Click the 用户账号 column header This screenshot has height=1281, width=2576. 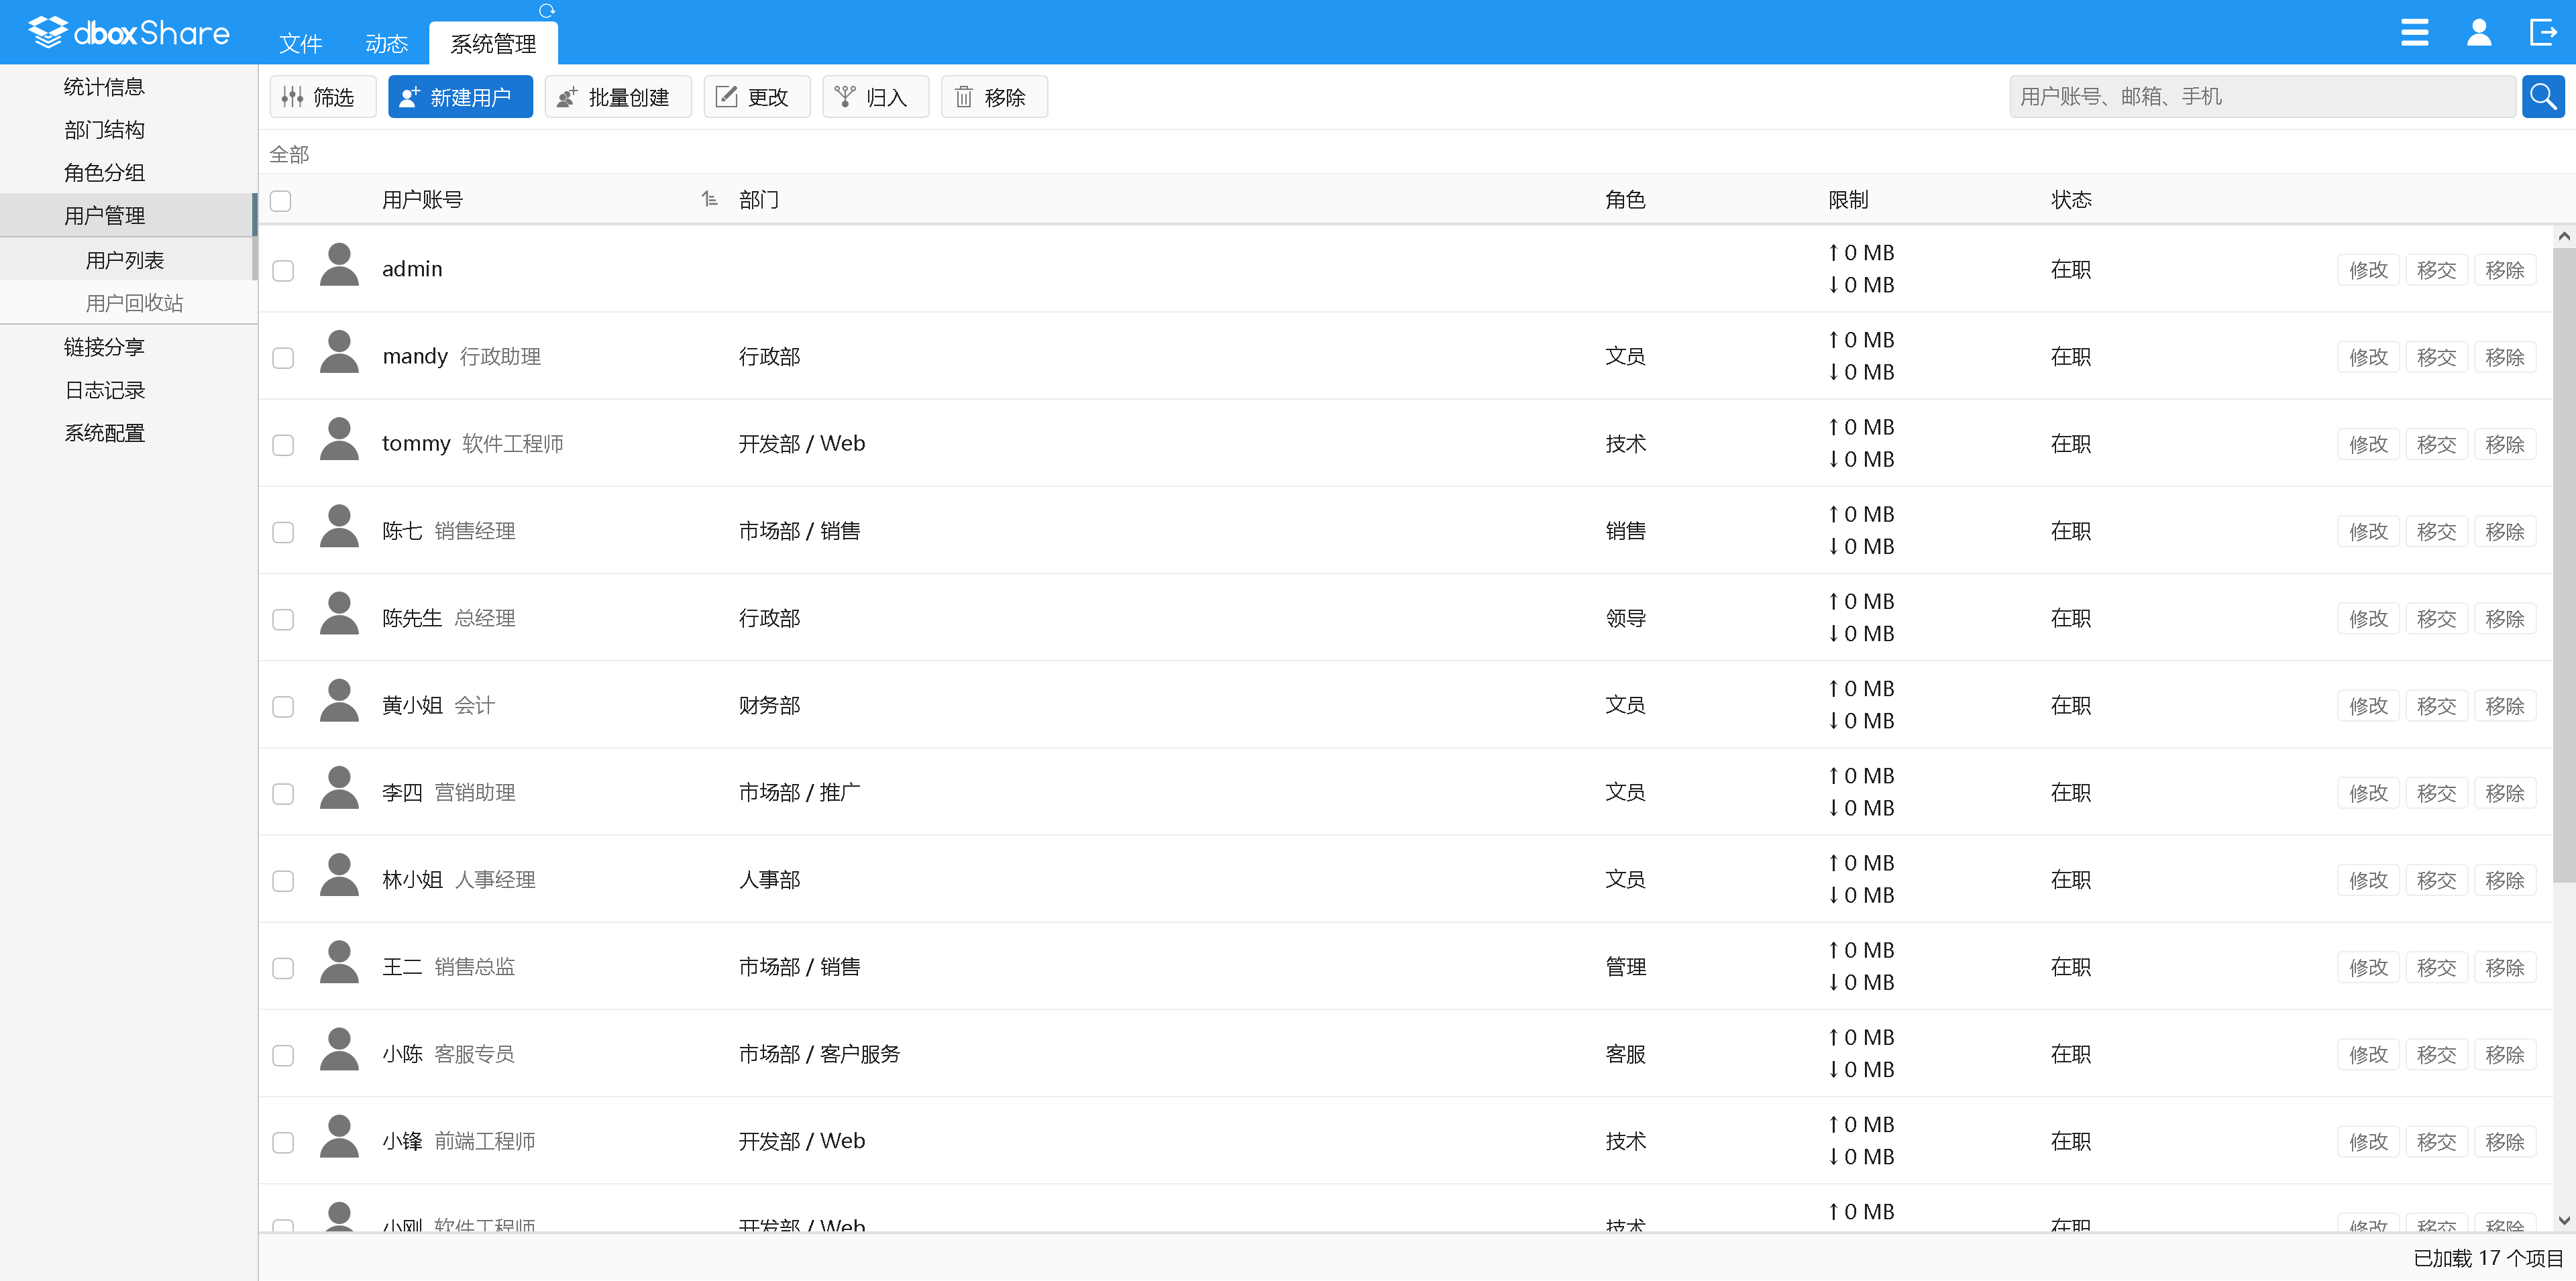pos(422,199)
